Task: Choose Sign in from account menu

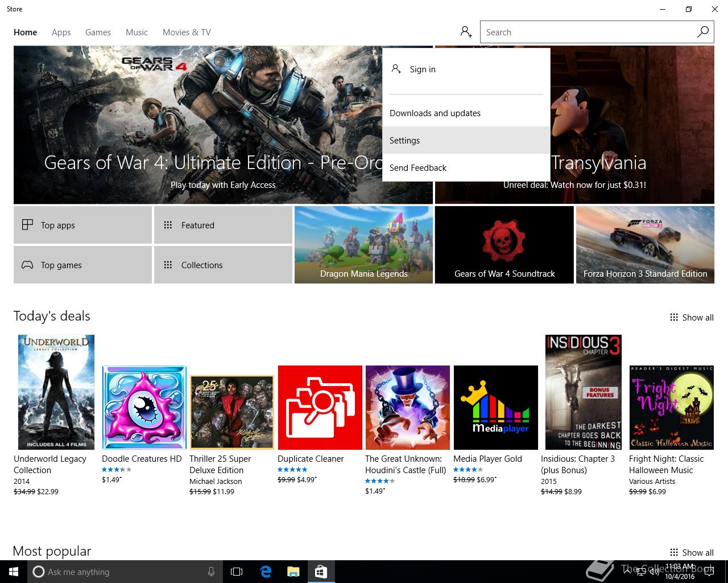Action: pos(466,69)
